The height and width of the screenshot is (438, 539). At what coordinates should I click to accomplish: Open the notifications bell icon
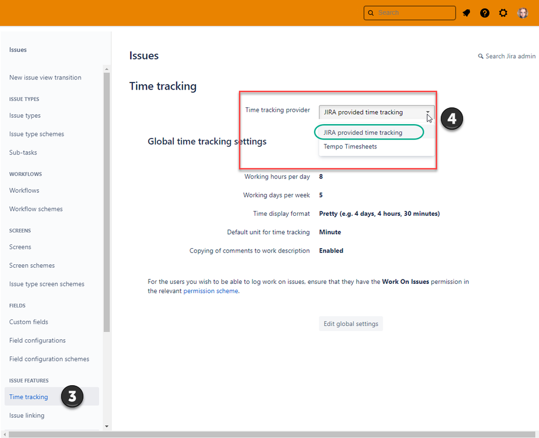(x=466, y=13)
